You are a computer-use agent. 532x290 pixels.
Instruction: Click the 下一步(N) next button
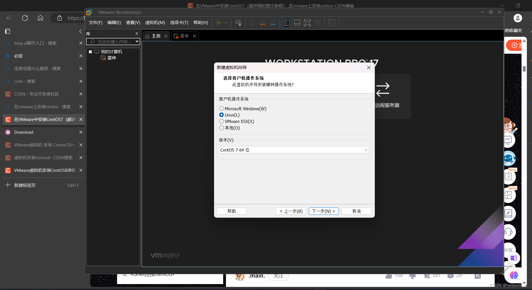324,211
